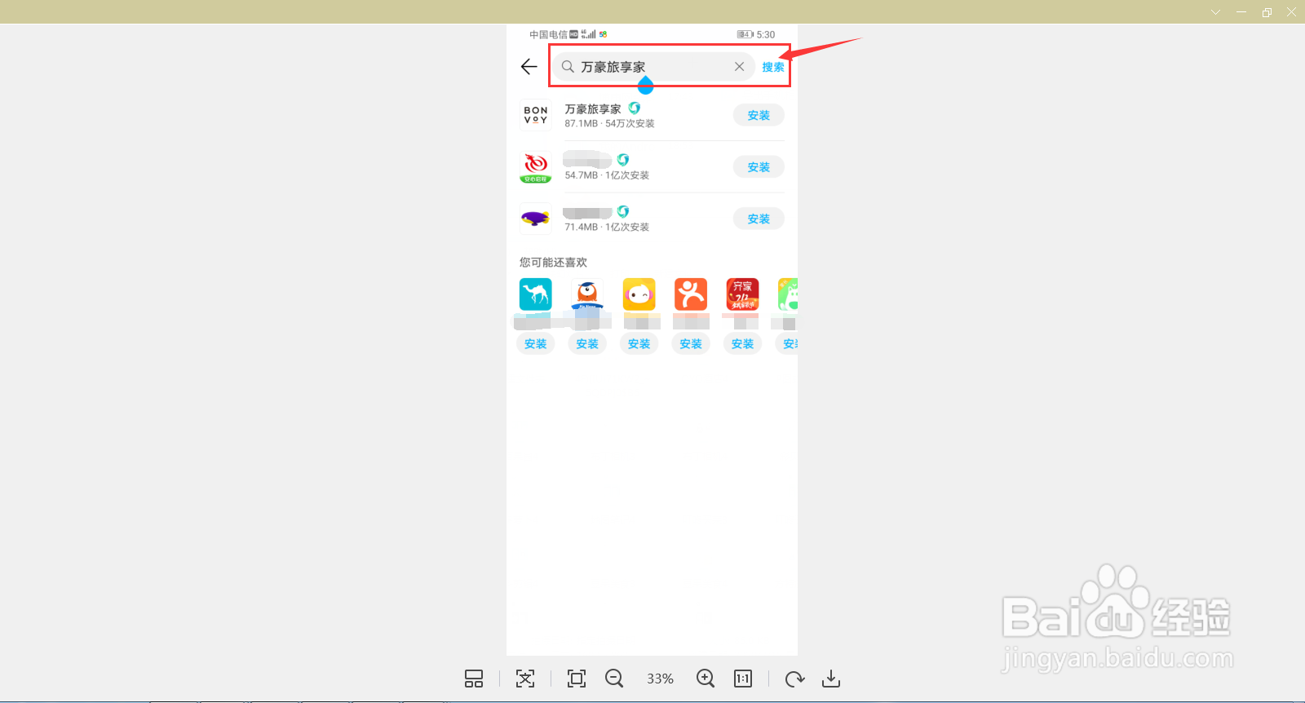The height and width of the screenshot is (703, 1305).
Task: Click the blue 搜索 button
Action: click(x=773, y=67)
